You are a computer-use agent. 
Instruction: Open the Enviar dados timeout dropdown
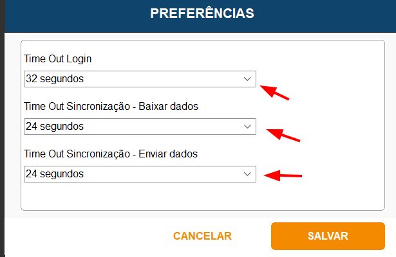139,174
